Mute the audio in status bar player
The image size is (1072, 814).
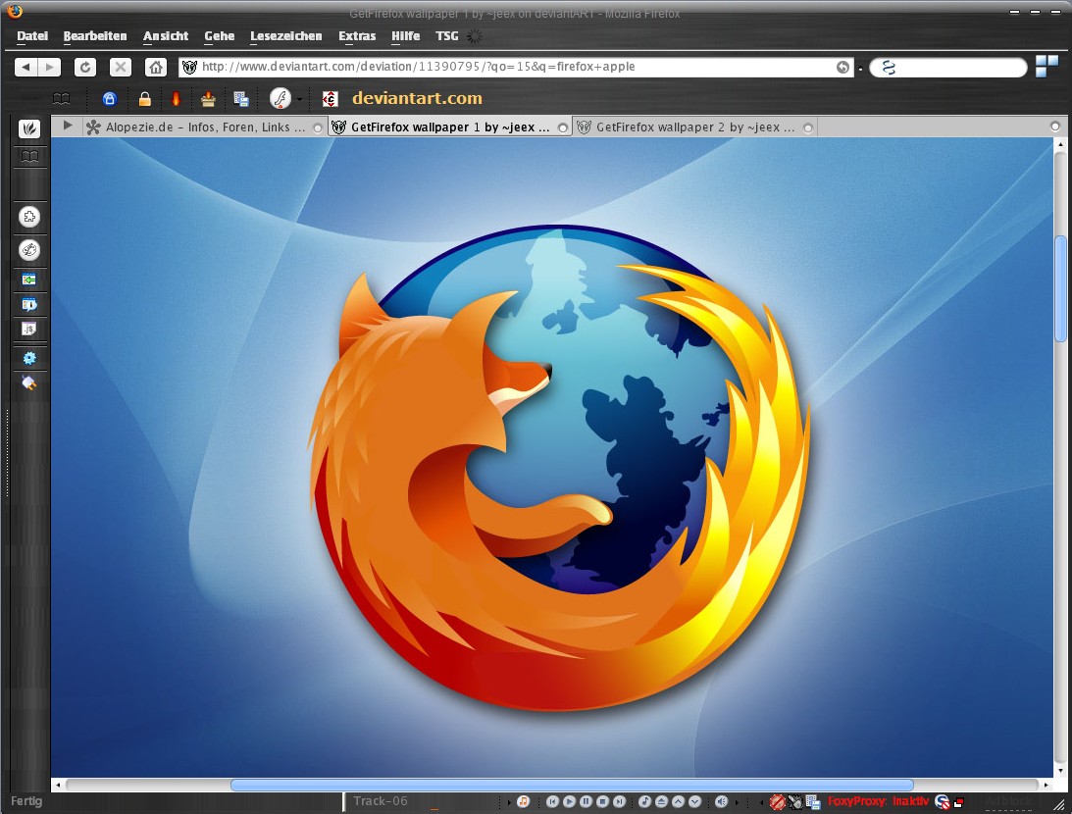[721, 801]
